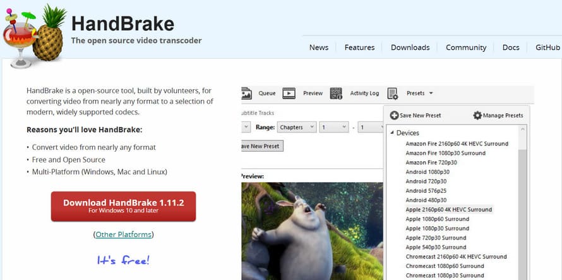
Task: Open the GitHub navigation item
Action: coord(547,47)
